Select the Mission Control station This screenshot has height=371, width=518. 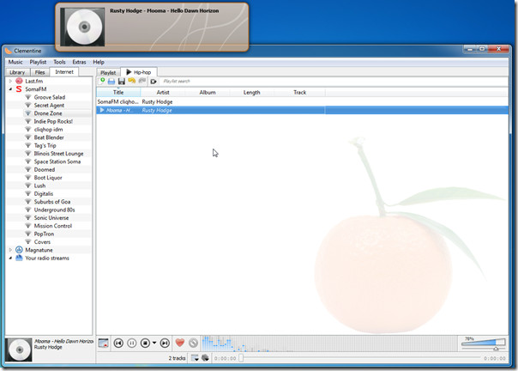click(x=53, y=226)
